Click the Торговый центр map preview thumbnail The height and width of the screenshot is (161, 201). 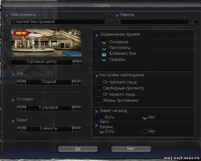[46, 43]
